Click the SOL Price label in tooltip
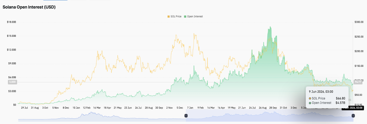Image resolution: width=367 pixels, height=124 pixels. [x=318, y=98]
